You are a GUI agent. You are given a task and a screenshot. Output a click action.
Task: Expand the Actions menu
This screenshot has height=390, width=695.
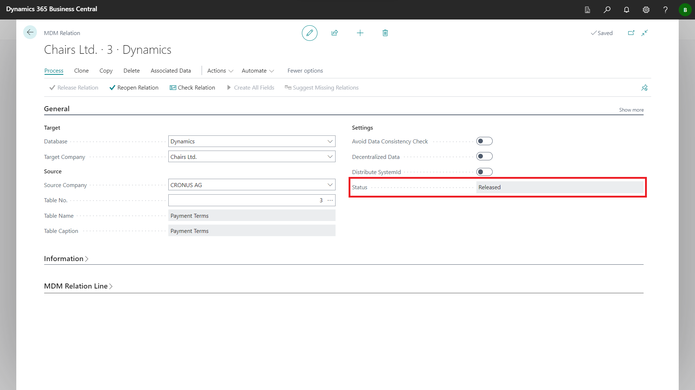point(220,71)
